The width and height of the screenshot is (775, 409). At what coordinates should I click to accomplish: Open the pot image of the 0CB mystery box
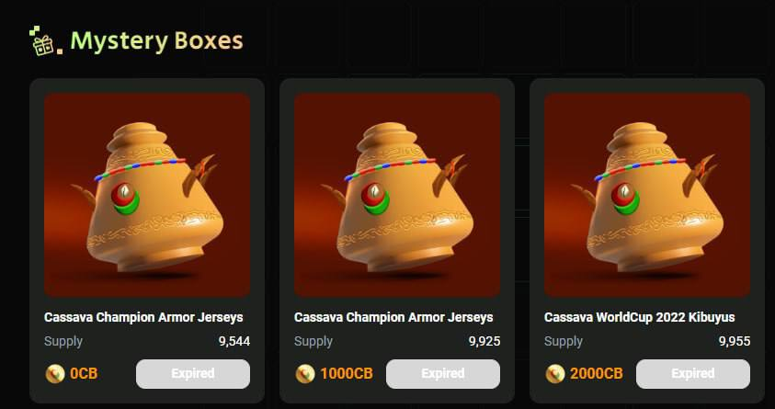147,195
